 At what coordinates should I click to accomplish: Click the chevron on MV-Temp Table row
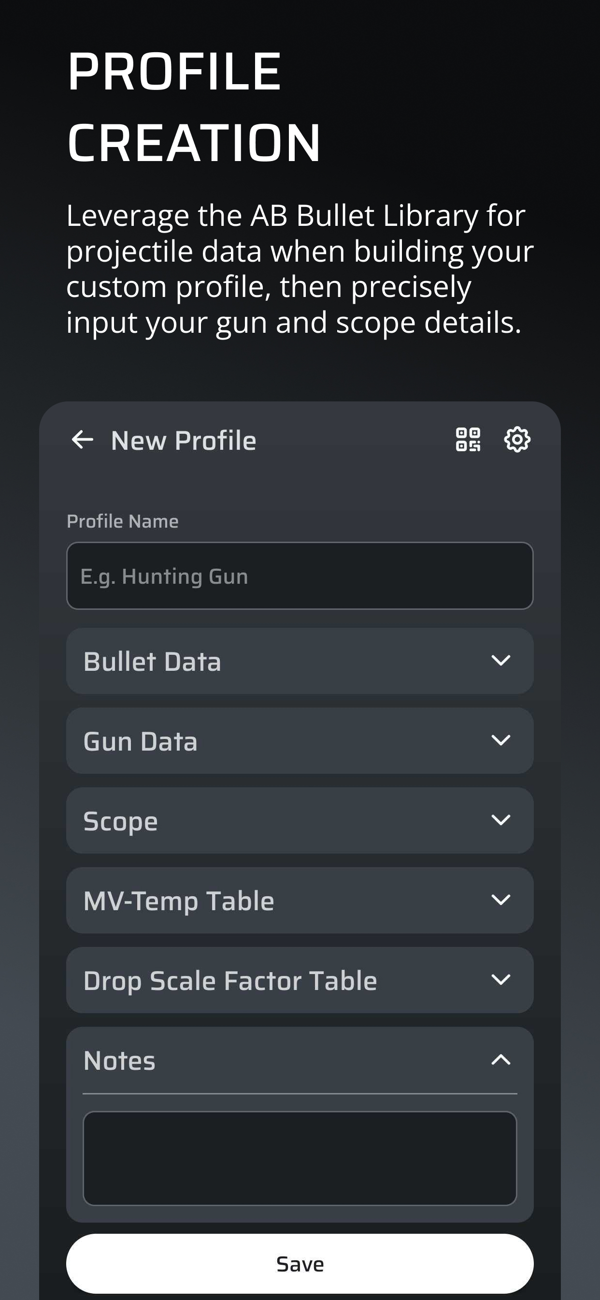pyautogui.click(x=500, y=900)
